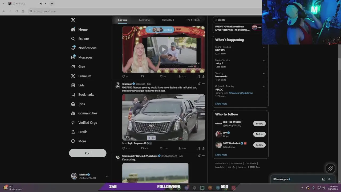Switch to The $TRENCH tab
Viewport: 341px width, 192px height.
[194, 20]
